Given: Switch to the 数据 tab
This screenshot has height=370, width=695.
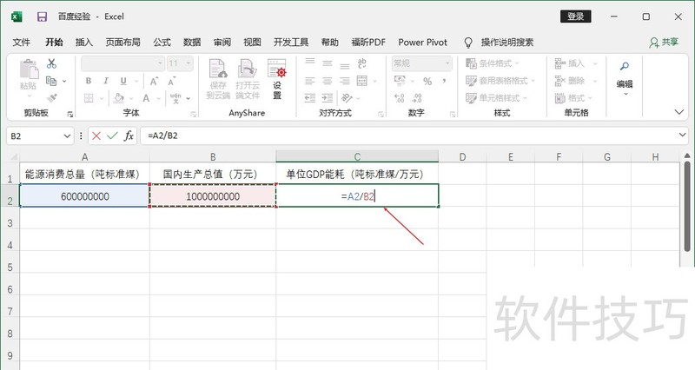Looking at the screenshot, I should pyautogui.click(x=192, y=43).
